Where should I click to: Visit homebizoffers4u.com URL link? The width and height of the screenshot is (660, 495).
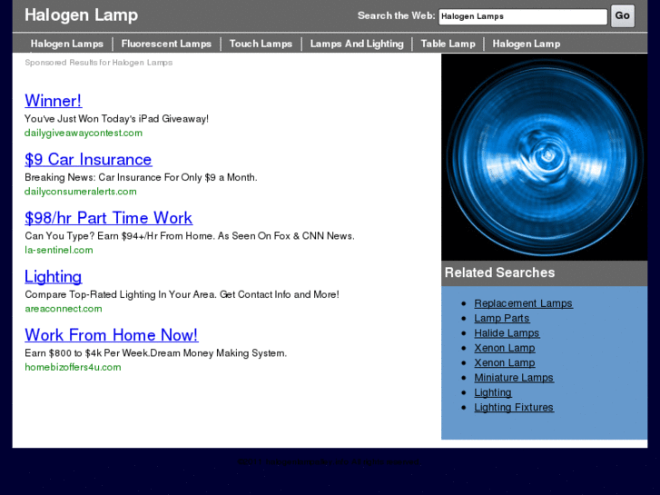(73, 367)
